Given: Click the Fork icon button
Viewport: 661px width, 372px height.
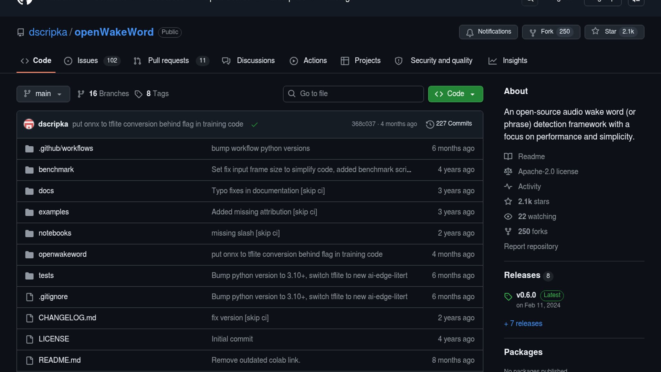Looking at the screenshot, I should (x=533, y=32).
